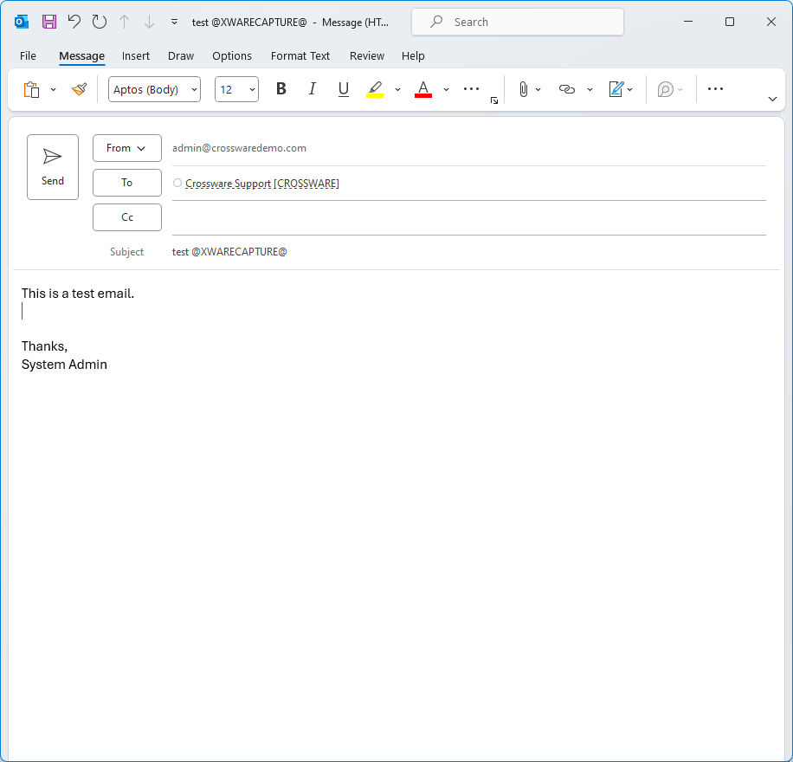Viewport: 793px width, 762px height.
Task: Click the Undo arrow icon
Action: tap(74, 22)
